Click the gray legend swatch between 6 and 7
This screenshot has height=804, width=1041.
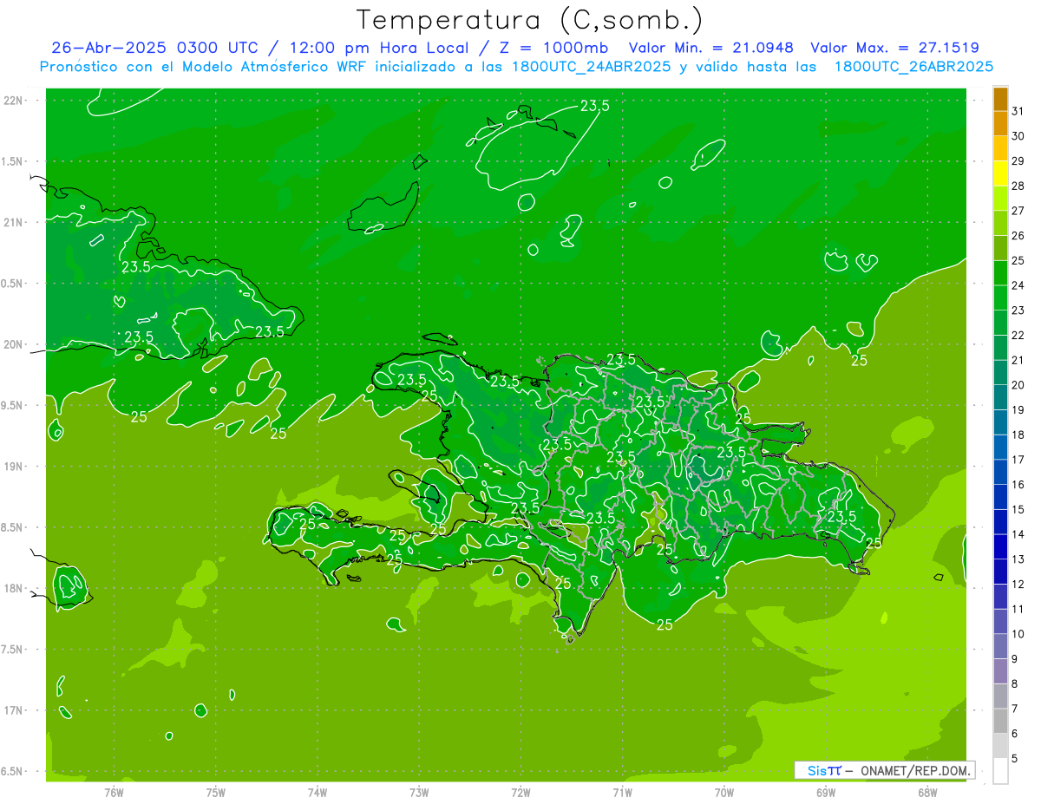[1000, 721]
